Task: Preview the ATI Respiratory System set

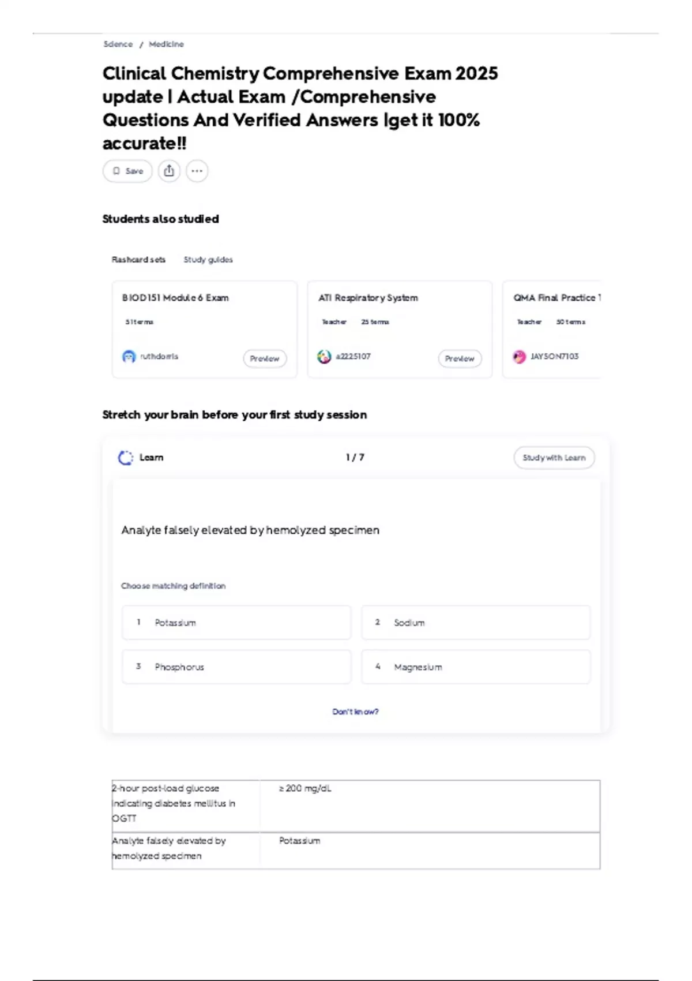Action: coord(460,358)
